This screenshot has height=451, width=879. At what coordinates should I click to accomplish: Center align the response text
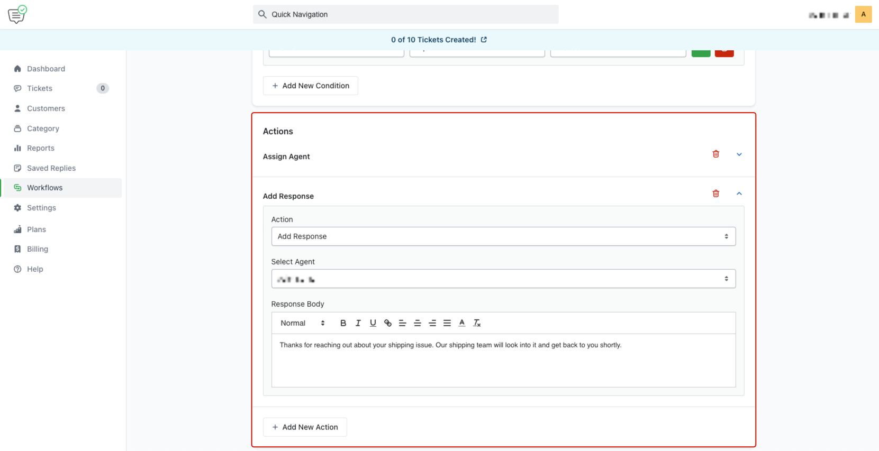pos(418,323)
